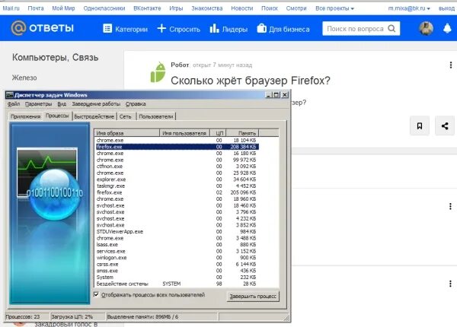457x327 pixels.
Task: Click the выход link
Action: click(446, 8)
